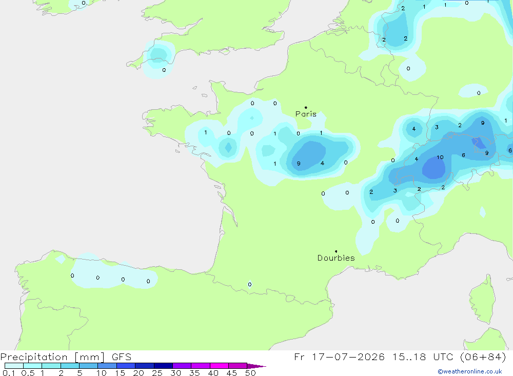Click the 1–2 mm legend color swatch
Viewport: 513px width, 376px height.
(x=51, y=366)
